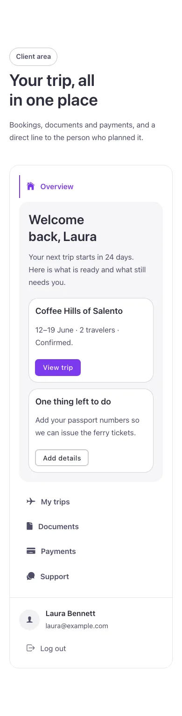
Task: Click the Laura Bennett account name
Action: pyautogui.click(x=70, y=614)
